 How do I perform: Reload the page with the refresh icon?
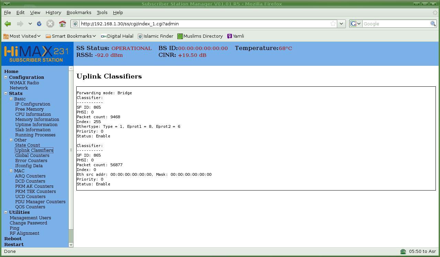click(x=39, y=24)
